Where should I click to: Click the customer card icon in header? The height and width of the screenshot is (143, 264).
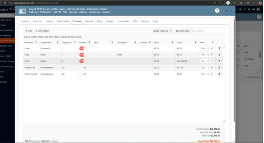pos(22,11)
